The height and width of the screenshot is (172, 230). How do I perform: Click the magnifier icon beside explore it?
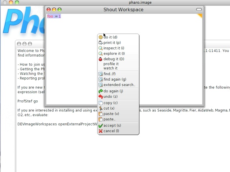[101, 53]
